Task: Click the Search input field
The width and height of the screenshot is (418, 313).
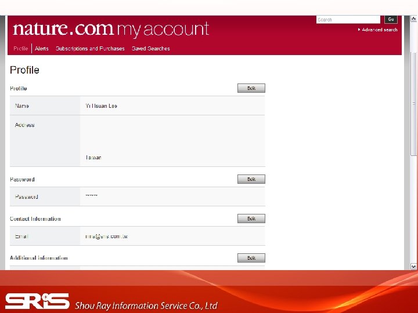Action: [x=348, y=20]
